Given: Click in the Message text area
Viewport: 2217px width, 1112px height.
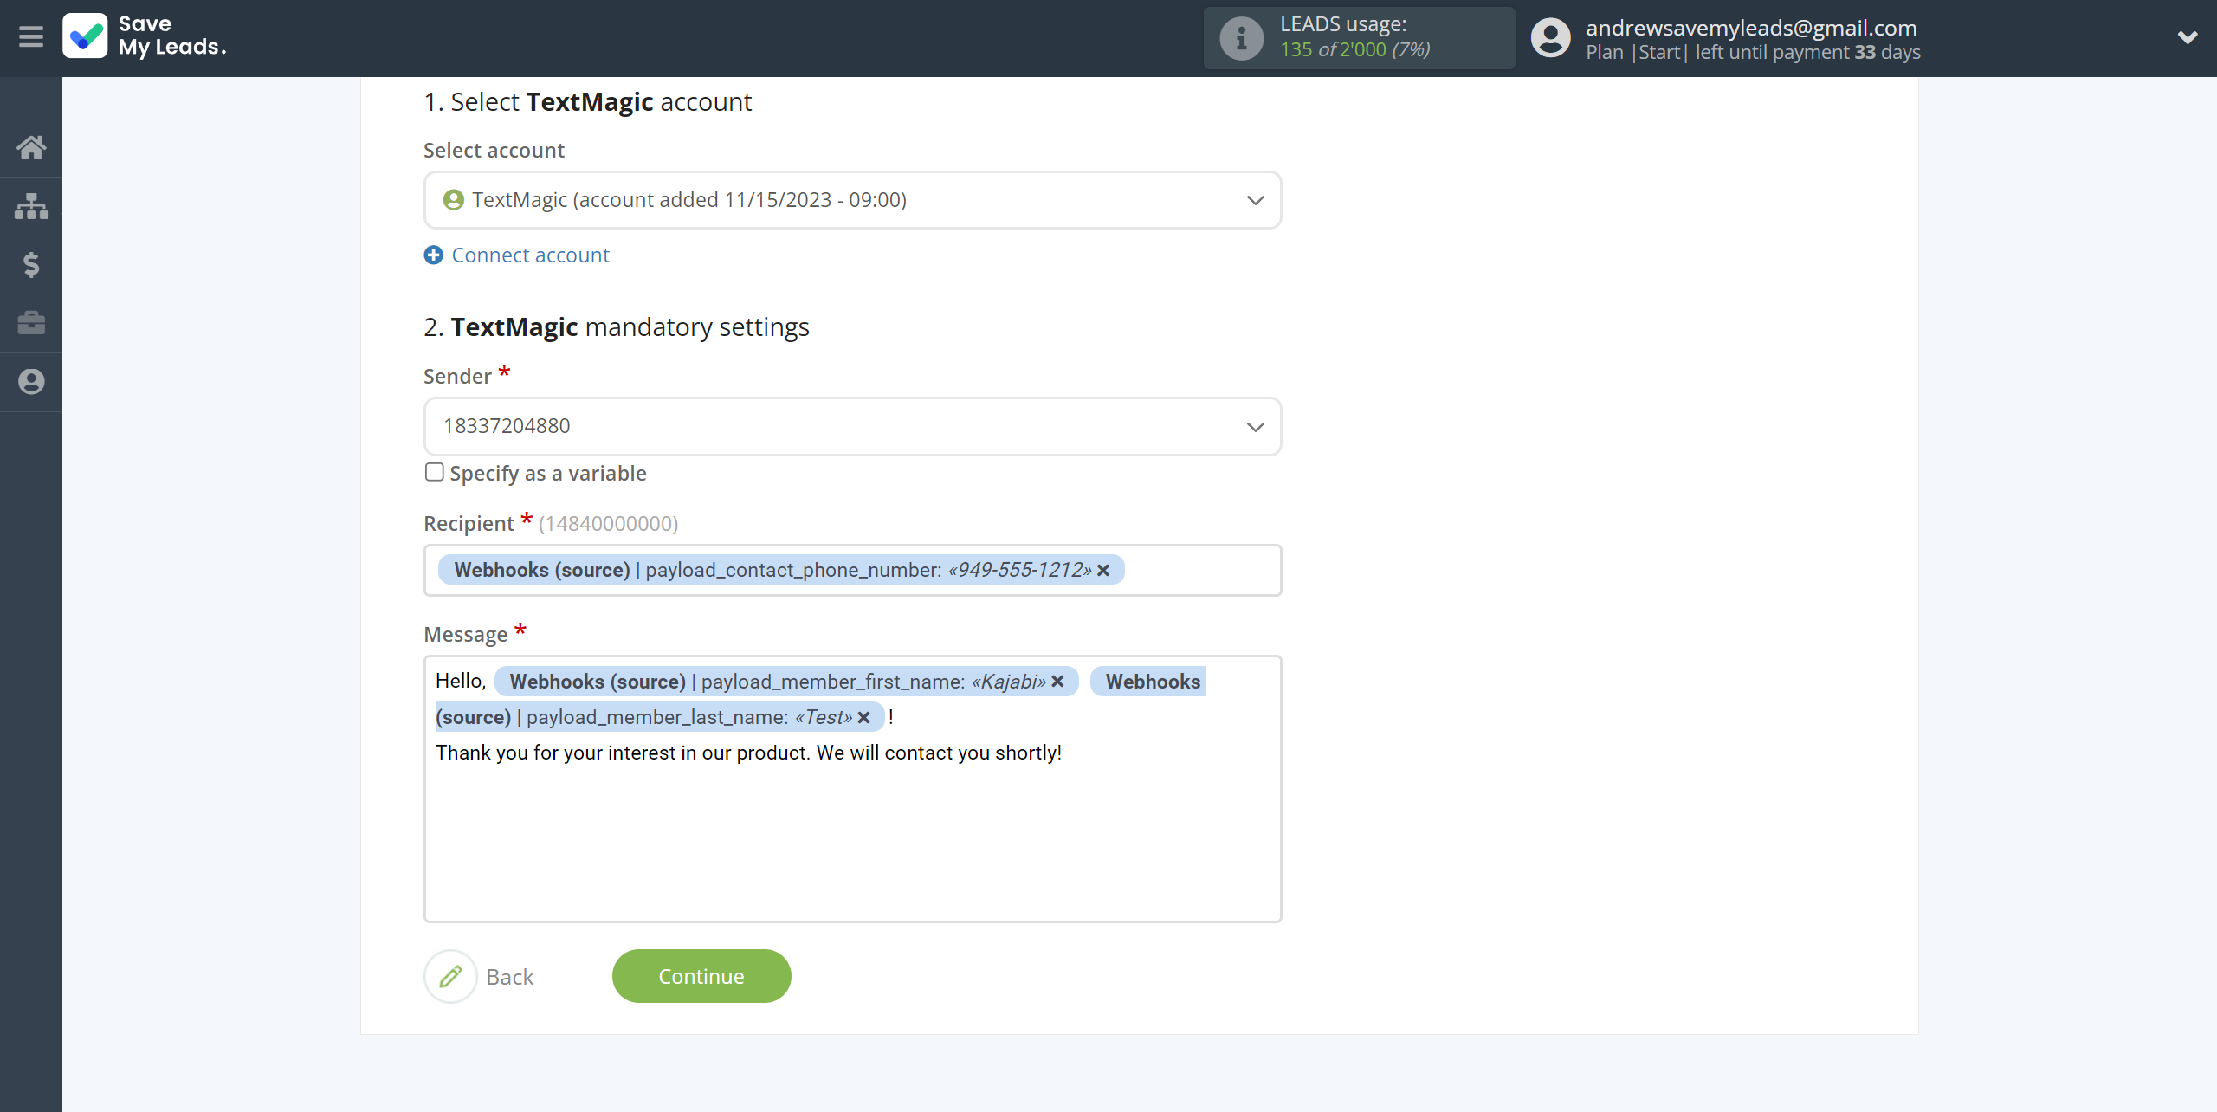Looking at the screenshot, I should click(852, 789).
